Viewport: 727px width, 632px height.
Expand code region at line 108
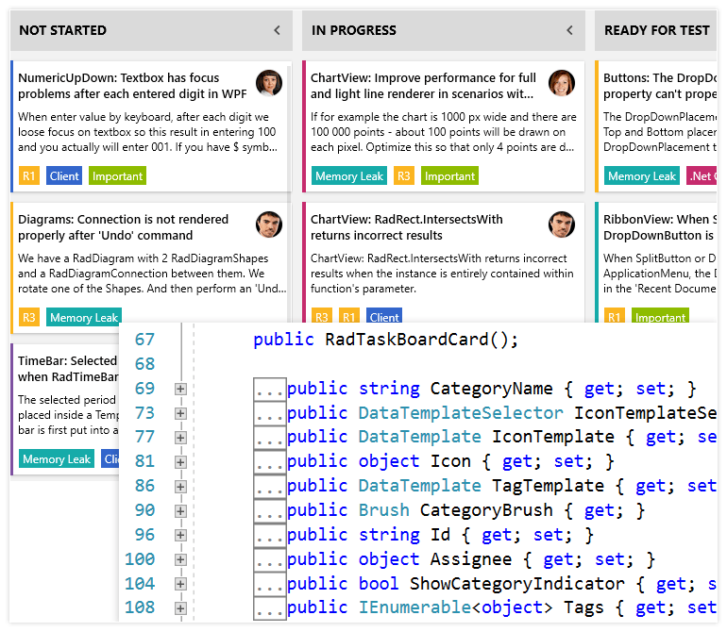181,608
